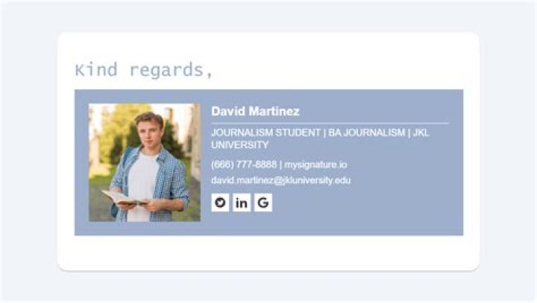Screen dimensions: 537x303
Task: Click the BA JOURNALISM degree text
Action: pyautogui.click(x=365, y=133)
